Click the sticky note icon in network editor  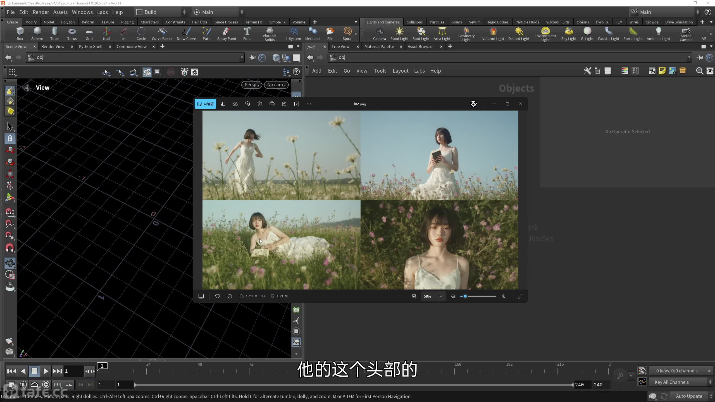click(x=662, y=71)
